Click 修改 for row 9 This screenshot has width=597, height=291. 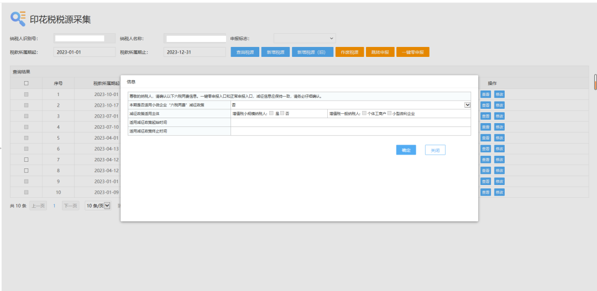tap(499, 182)
